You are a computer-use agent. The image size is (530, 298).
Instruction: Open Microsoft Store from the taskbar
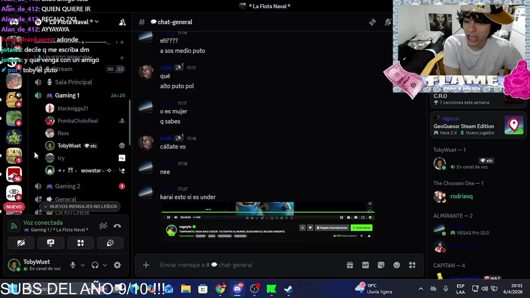[x=203, y=288]
